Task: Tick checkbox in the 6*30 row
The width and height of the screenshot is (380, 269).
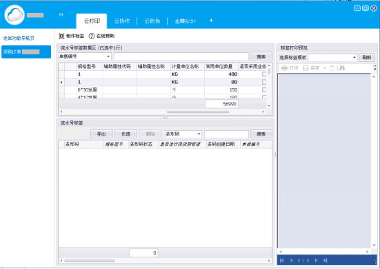Action: click(x=264, y=90)
